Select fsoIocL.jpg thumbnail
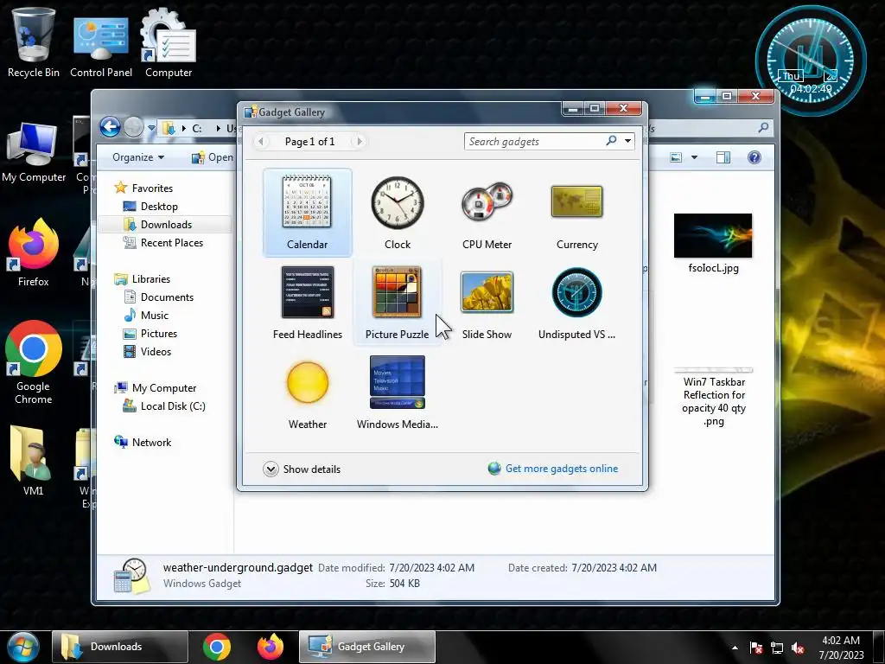This screenshot has height=664, width=885. point(713,236)
